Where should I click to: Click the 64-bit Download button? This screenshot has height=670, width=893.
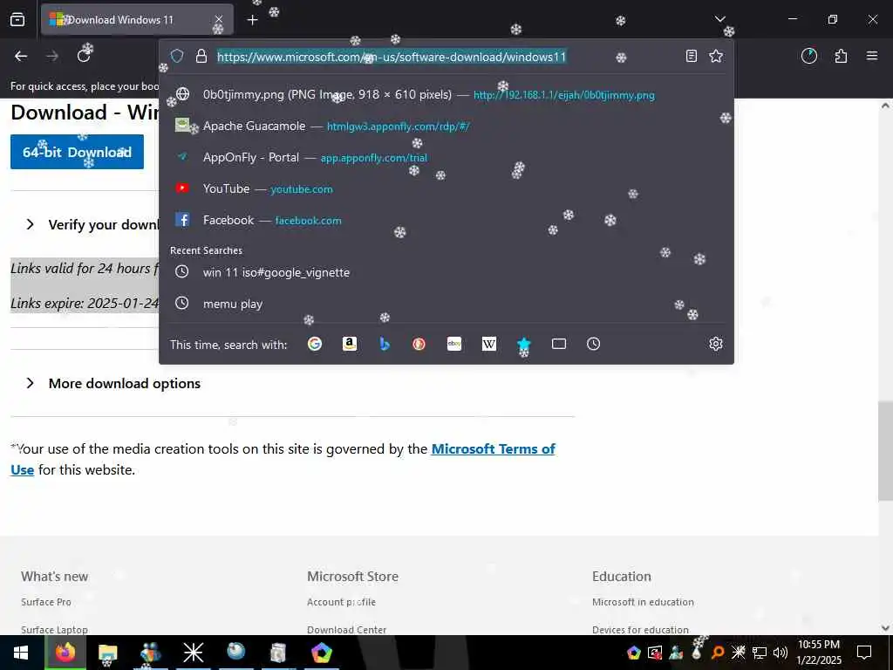77,152
